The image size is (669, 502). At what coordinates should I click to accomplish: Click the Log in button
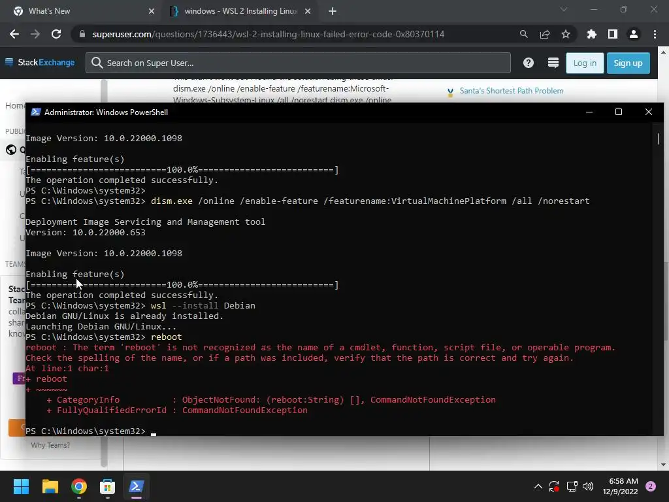pyautogui.click(x=585, y=63)
